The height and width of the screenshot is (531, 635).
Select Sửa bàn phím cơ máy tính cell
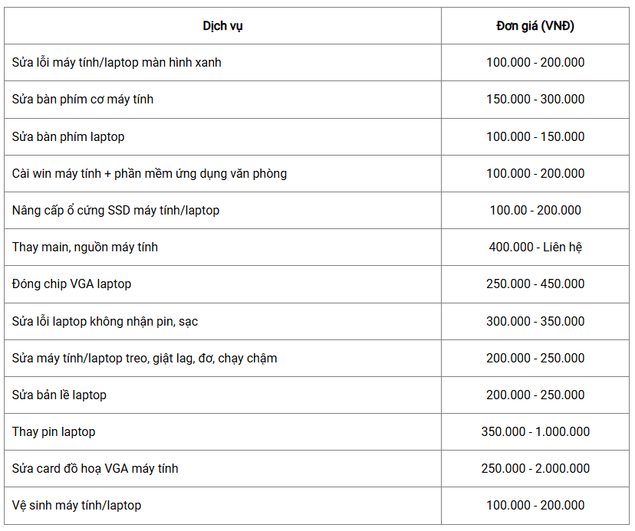[222, 100]
